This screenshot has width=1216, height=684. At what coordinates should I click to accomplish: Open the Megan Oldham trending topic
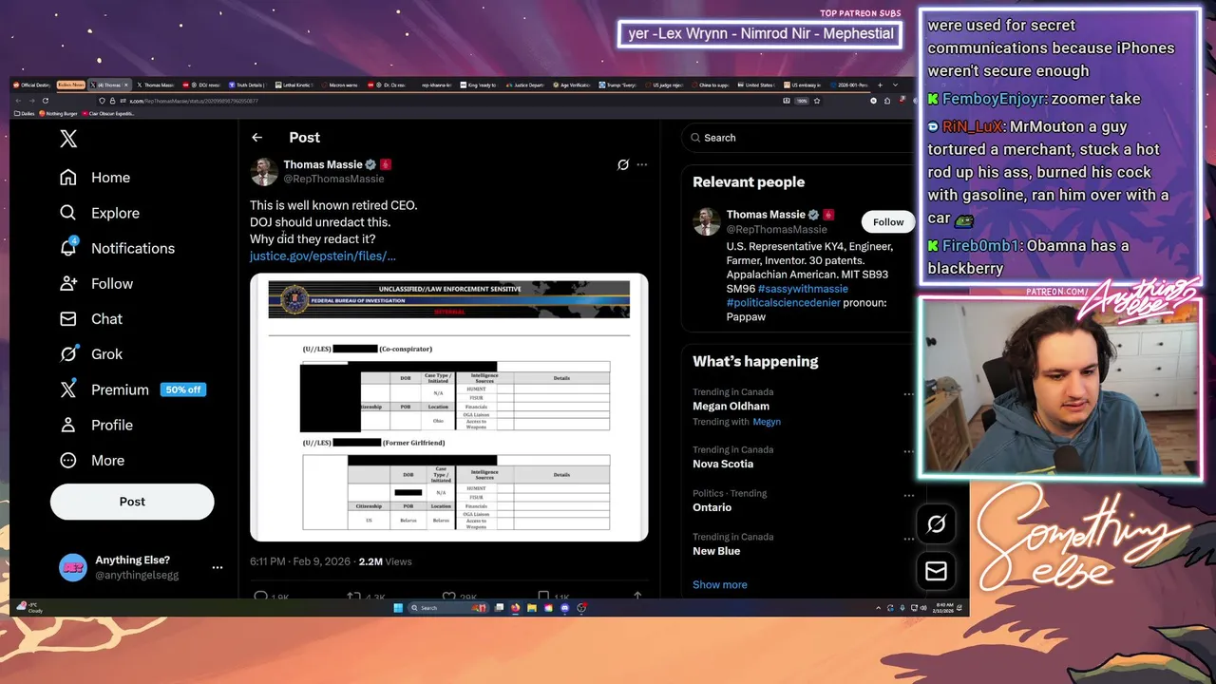click(x=731, y=406)
